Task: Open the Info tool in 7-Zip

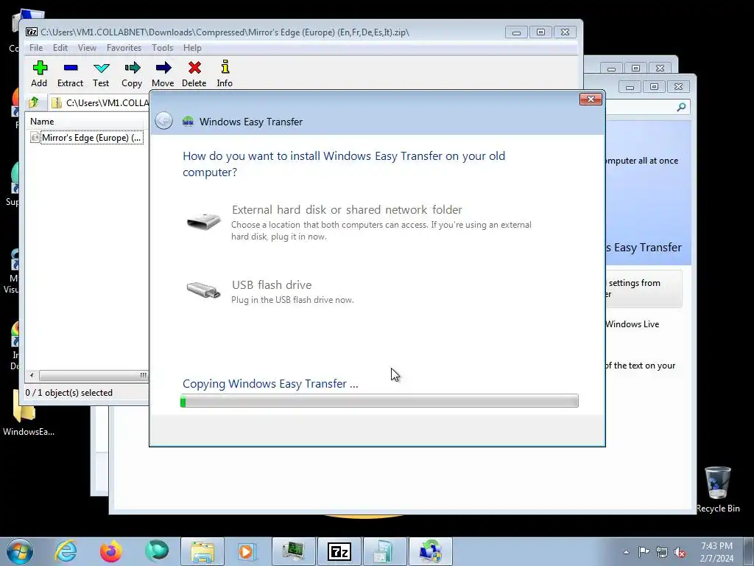Action: pyautogui.click(x=225, y=74)
